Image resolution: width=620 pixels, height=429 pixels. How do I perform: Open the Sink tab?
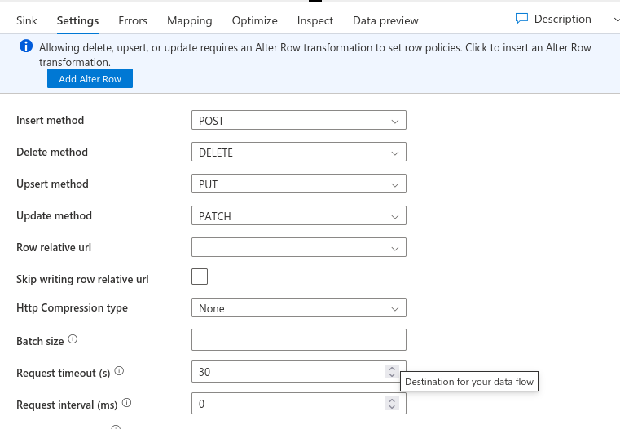27,20
